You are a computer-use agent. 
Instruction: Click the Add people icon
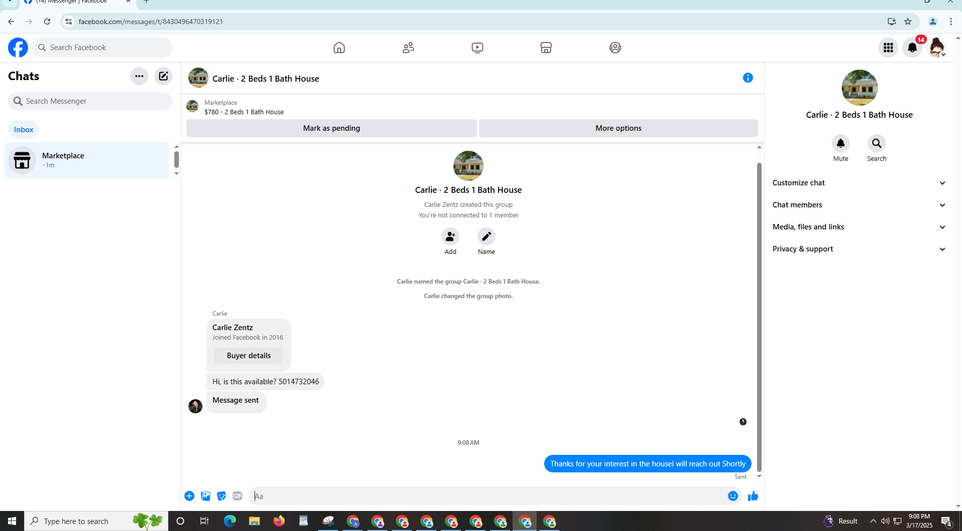tap(450, 236)
